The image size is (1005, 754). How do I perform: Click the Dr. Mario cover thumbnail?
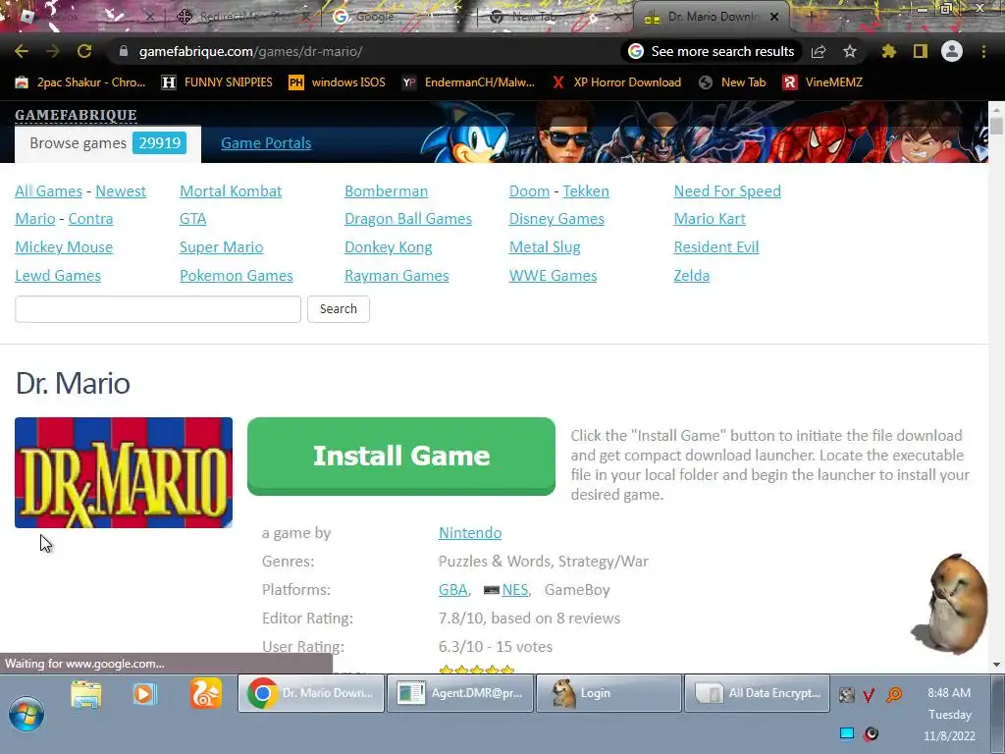124,472
